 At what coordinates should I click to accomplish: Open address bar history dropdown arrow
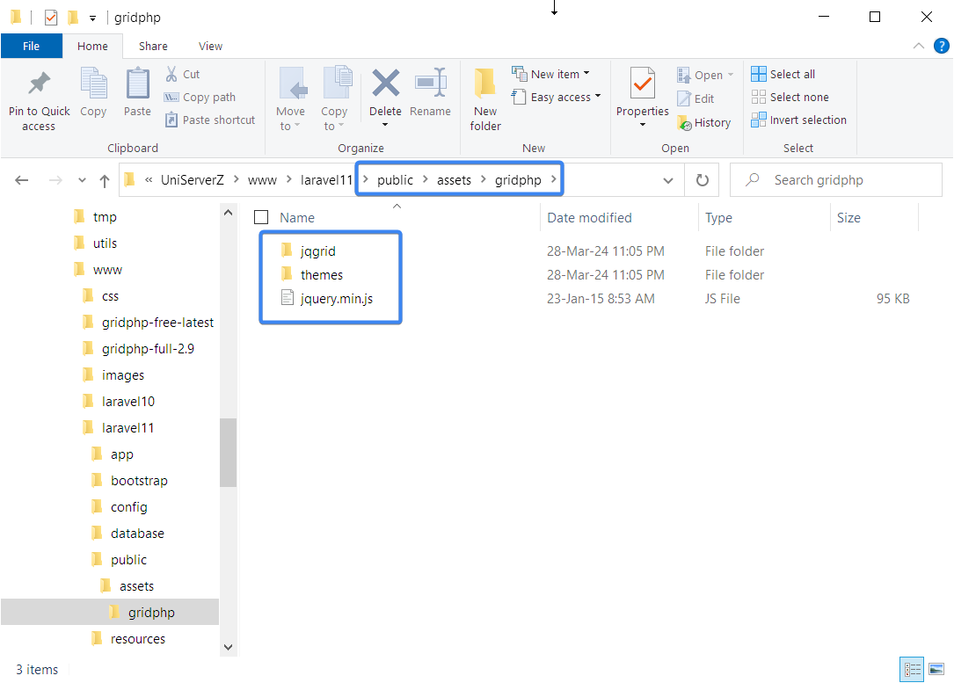pos(668,180)
